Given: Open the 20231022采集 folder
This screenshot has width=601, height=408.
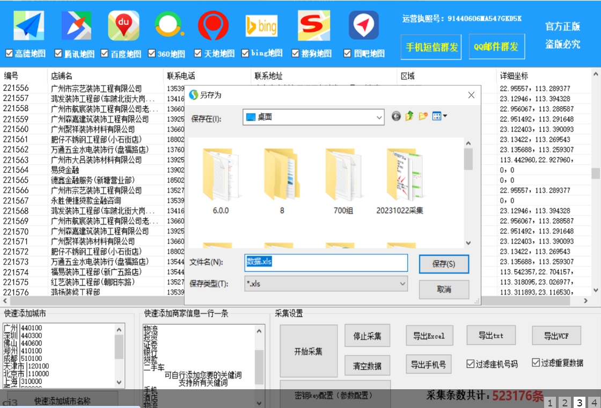Looking at the screenshot, I should (400, 181).
